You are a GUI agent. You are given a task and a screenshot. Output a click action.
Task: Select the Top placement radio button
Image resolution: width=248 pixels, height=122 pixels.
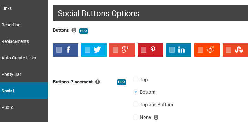(x=135, y=79)
